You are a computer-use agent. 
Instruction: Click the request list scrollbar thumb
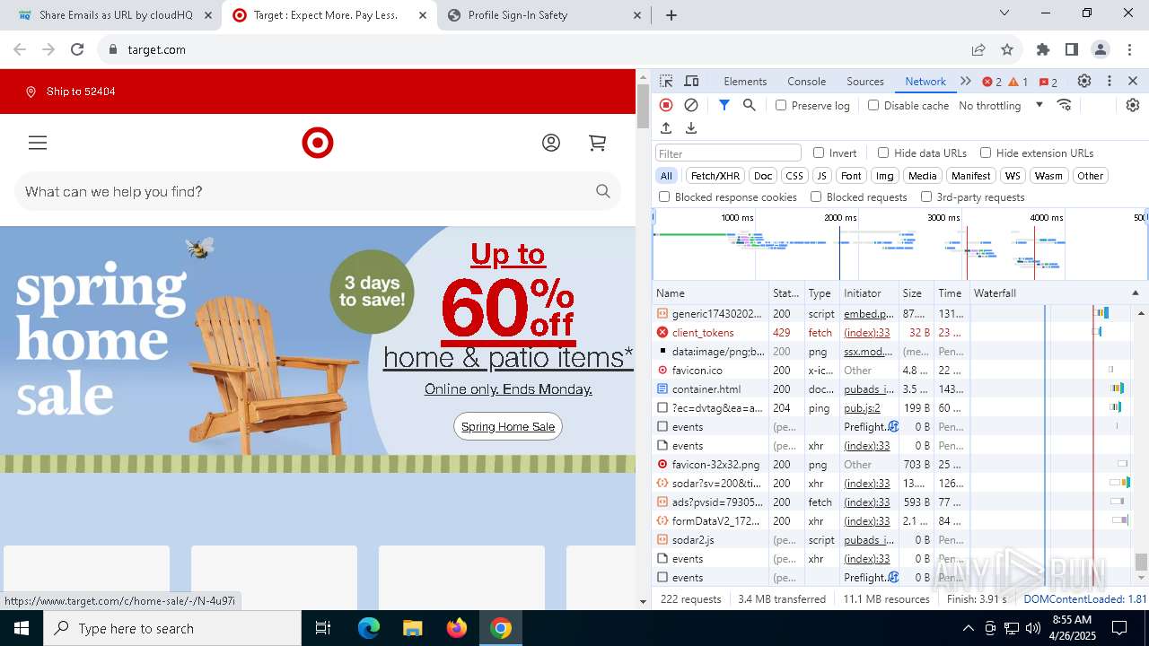(x=1141, y=562)
